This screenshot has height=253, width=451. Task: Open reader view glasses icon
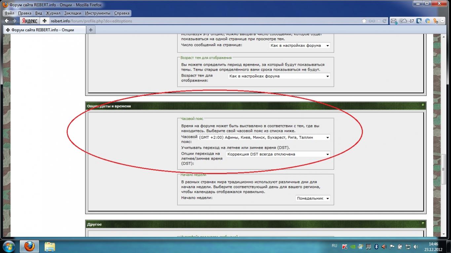point(372,21)
